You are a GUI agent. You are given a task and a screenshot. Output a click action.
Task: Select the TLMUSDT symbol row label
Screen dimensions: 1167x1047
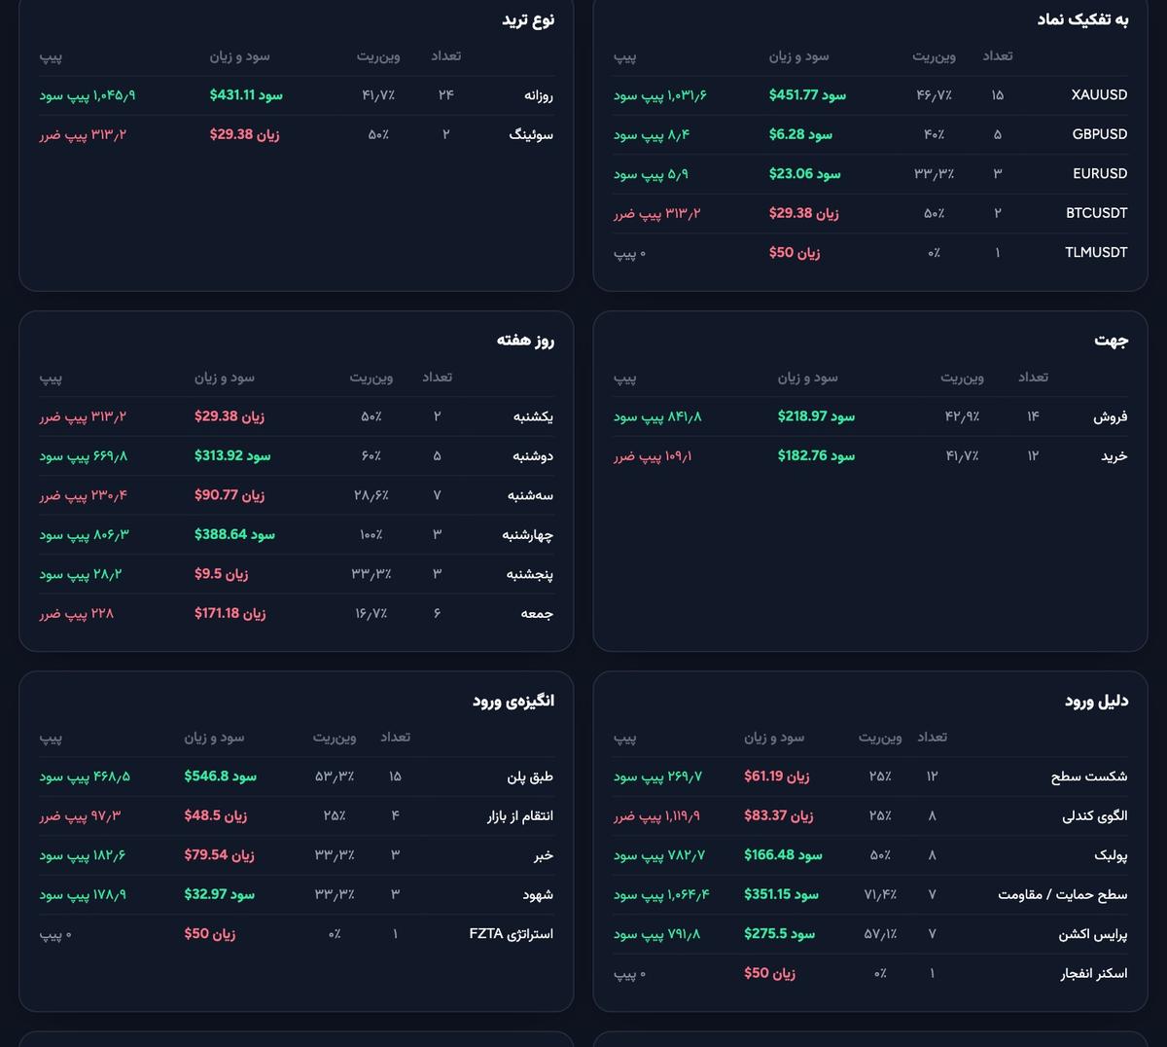pos(1096,252)
